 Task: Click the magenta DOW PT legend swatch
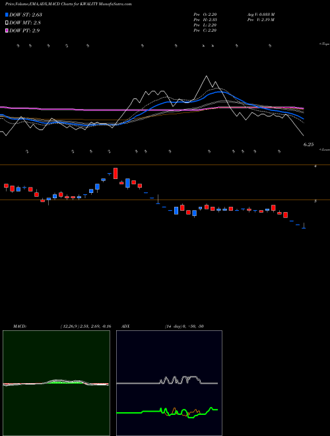click(7, 30)
